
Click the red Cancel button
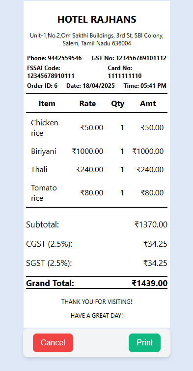(x=53, y=342)
